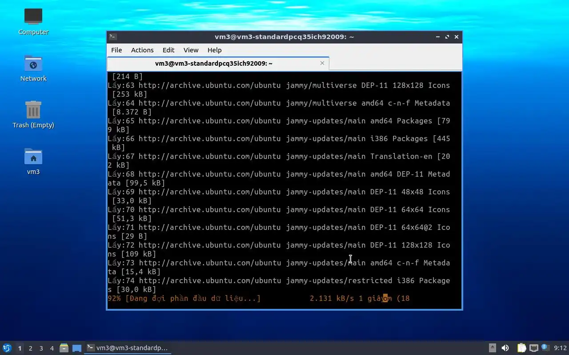
Task: Maximize the terminal window
Action: (447, 37)
